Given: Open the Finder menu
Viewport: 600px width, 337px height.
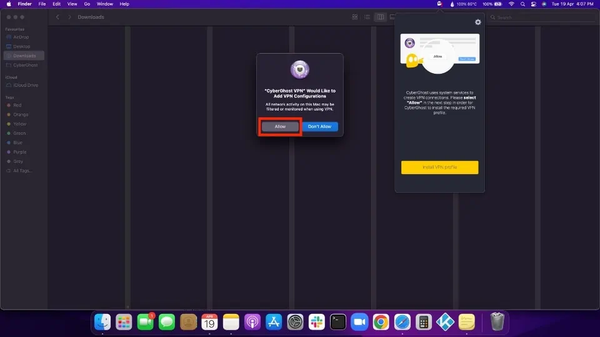Looking at the screenshot, I should pos(24,4).
